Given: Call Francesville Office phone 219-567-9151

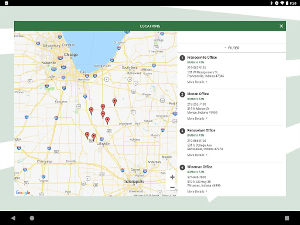Looking at the screenshot, I should (196, 68).
